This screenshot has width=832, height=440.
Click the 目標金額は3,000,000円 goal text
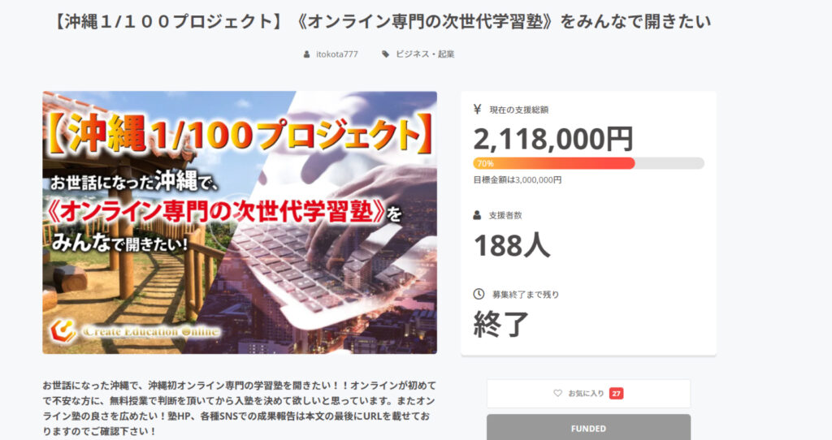click(518, 180)
